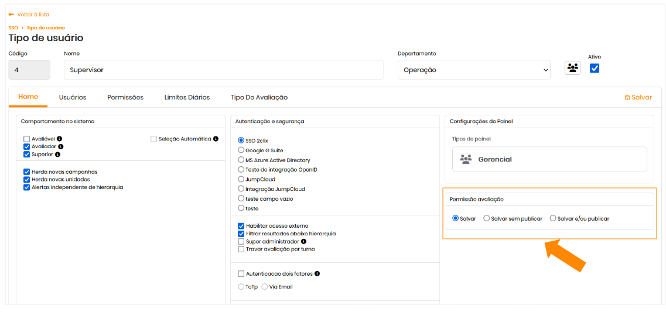Click the orange Salvar button
The height and width of the screenshot is (312, 666).
pyautogui.click(x=638, y=97)
